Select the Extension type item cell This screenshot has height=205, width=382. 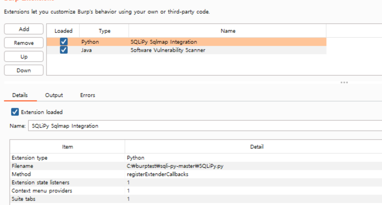(30, 158)
